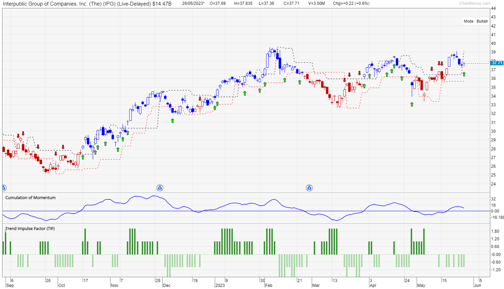
Task: Click the date '26/05/2023*' in header
Action: pos(193,3)
